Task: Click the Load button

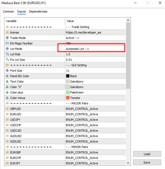Action: pyautogui.click(x=147, y=154)
